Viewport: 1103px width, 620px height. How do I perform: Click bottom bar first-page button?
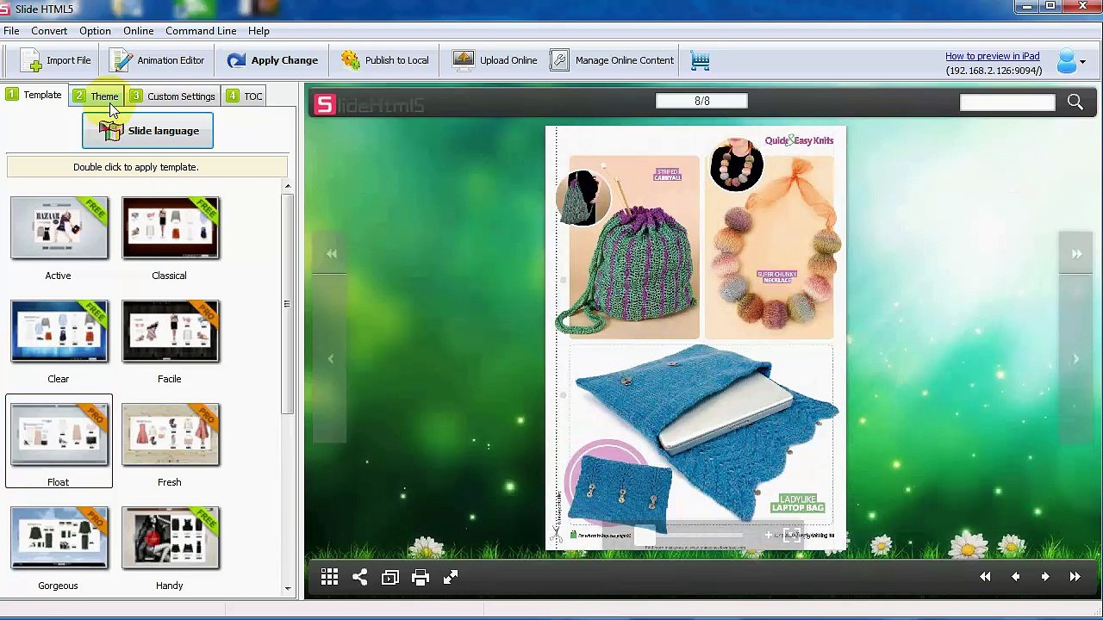(985, 577)
